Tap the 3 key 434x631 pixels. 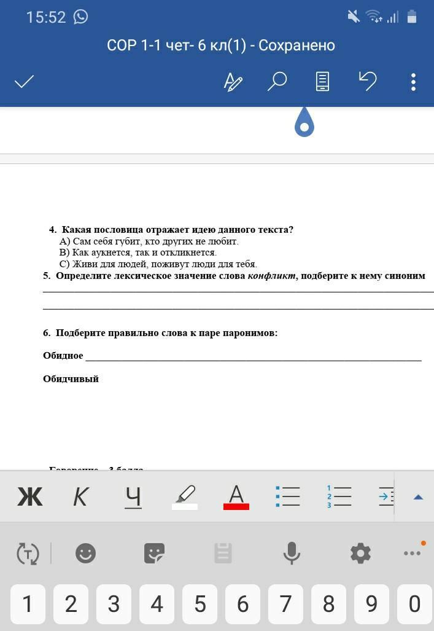pyautogui.click(x=114, y=604)
